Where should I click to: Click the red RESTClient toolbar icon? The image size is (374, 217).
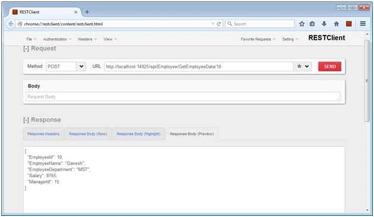click(x=349, y=24)
